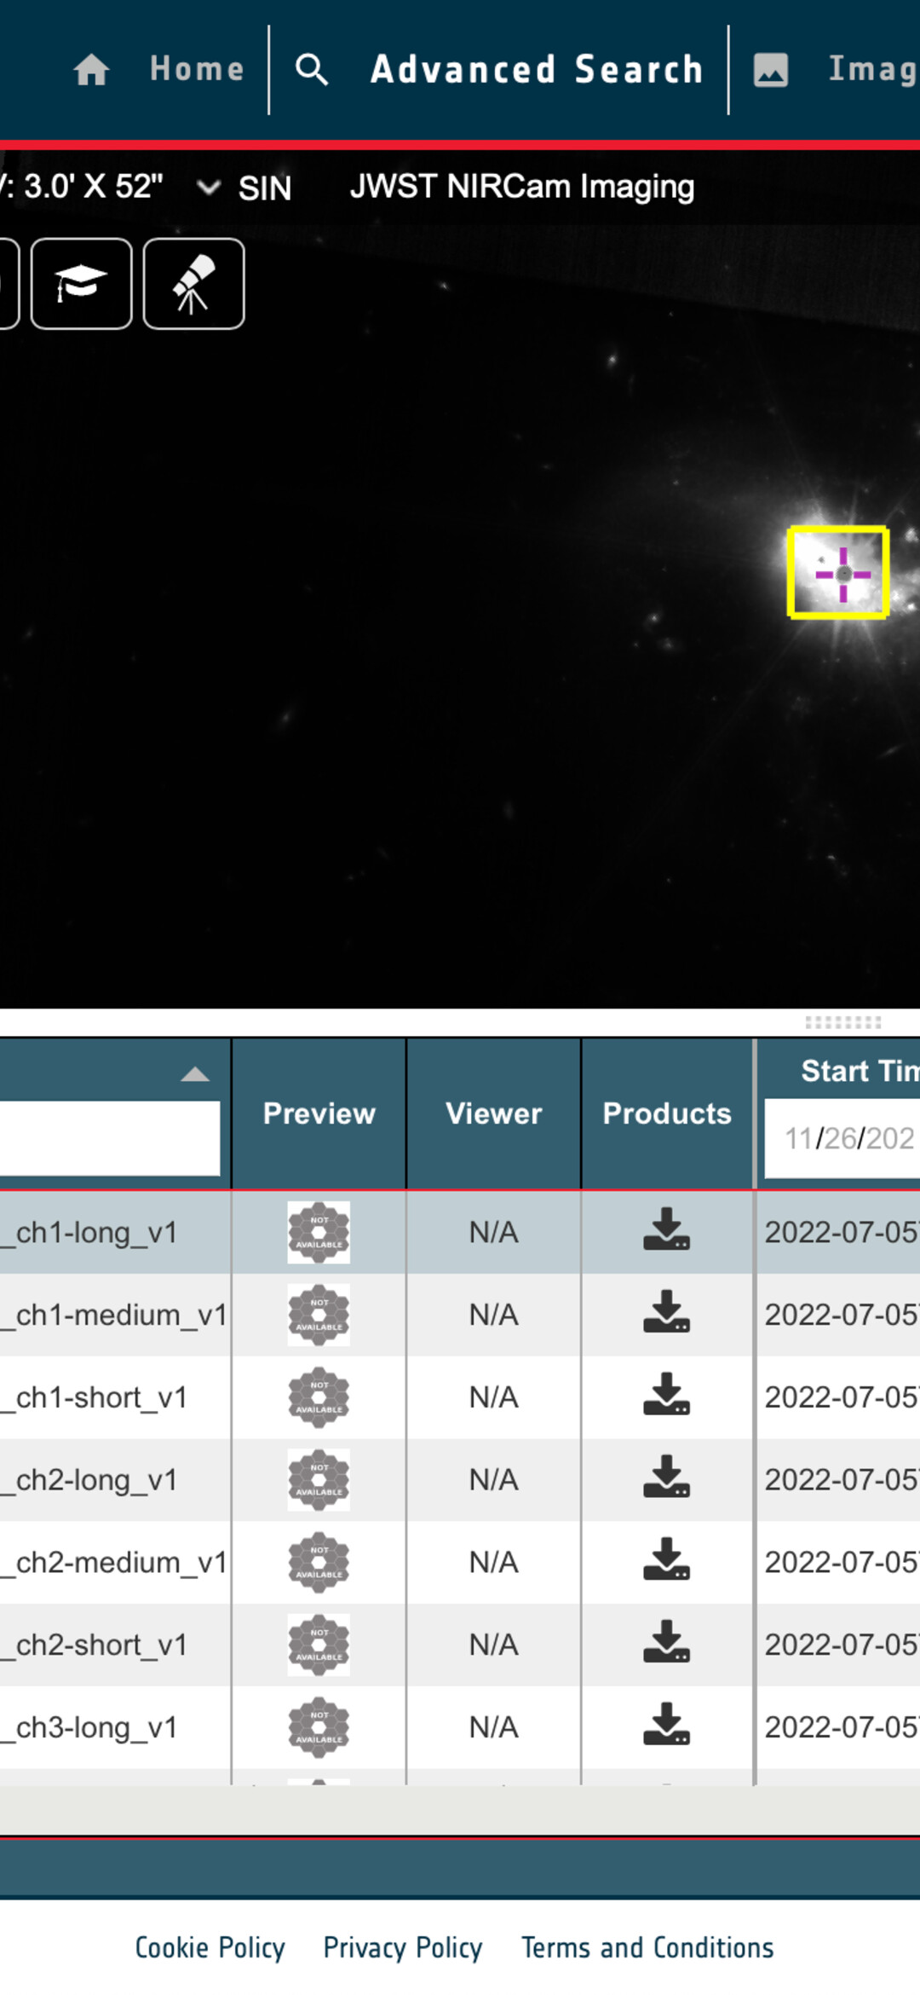The image size is (920, 1995).
Task: Open the projection dropdown chevron next to SIN
Action: coord(209,187)
